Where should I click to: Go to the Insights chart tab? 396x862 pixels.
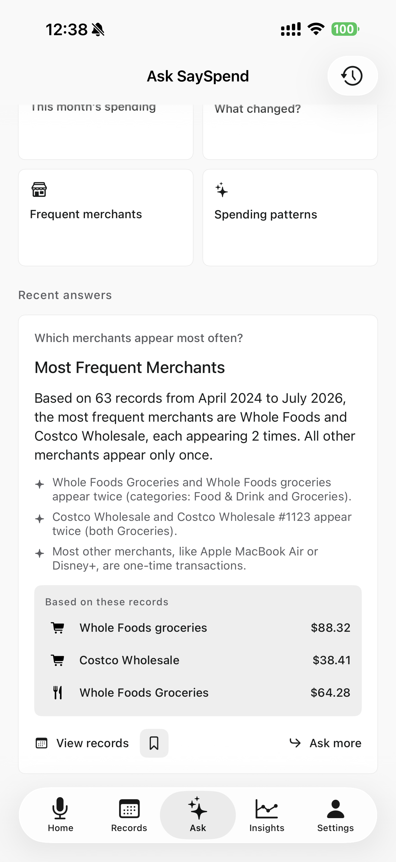tap(267, 815)
